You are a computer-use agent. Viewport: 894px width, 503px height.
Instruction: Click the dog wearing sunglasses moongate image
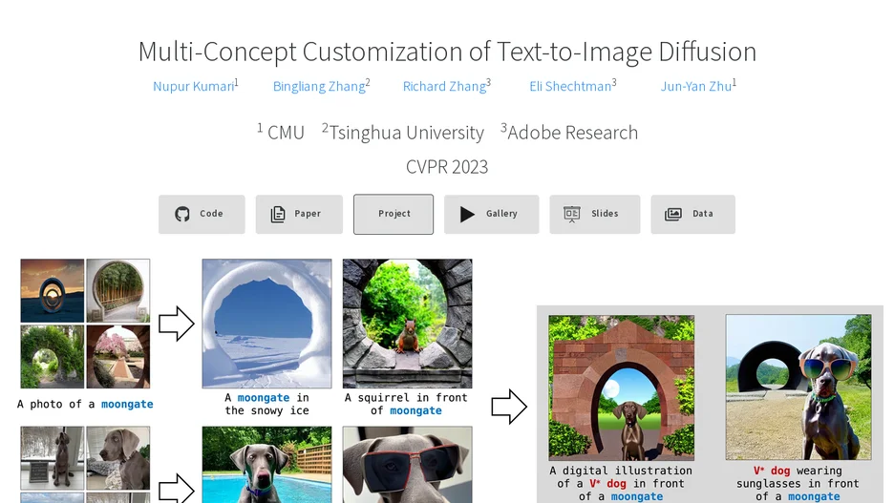click(798, 388)
